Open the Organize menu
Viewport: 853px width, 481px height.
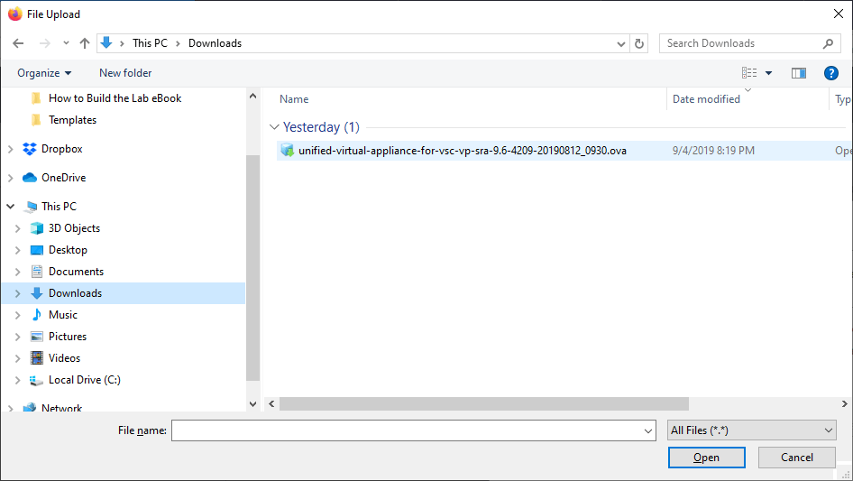pyautogui.click(x=44, y=73)
